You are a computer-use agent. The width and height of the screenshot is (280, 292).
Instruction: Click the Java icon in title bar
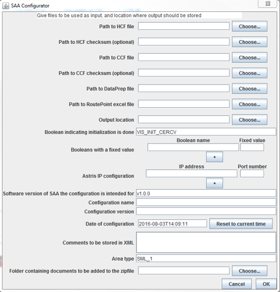click(5, 6)
